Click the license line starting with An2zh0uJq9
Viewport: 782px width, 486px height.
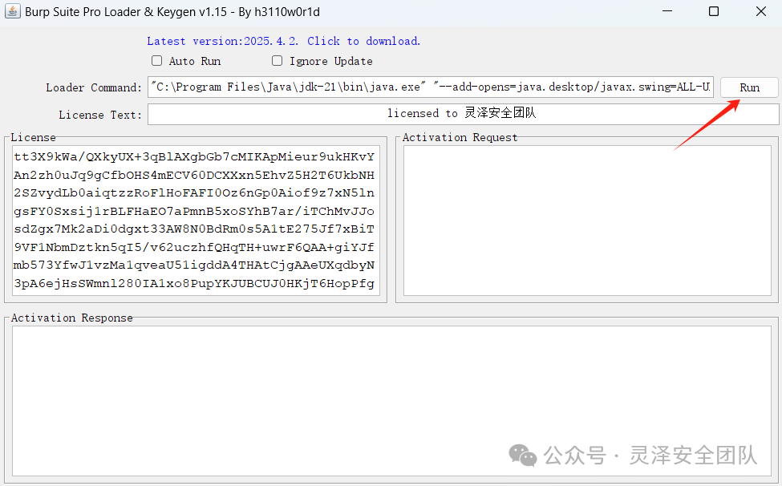click(194, 176)
